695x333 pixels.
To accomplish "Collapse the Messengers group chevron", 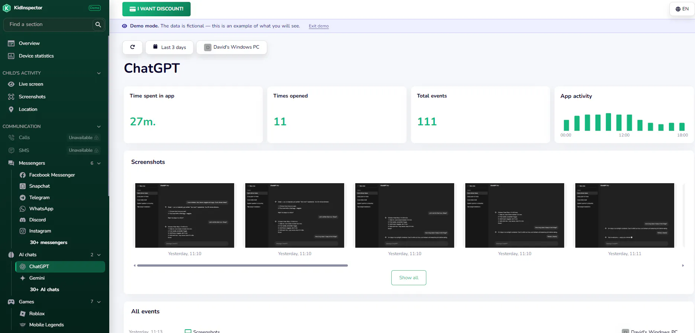I will click(x=99, y=163).
